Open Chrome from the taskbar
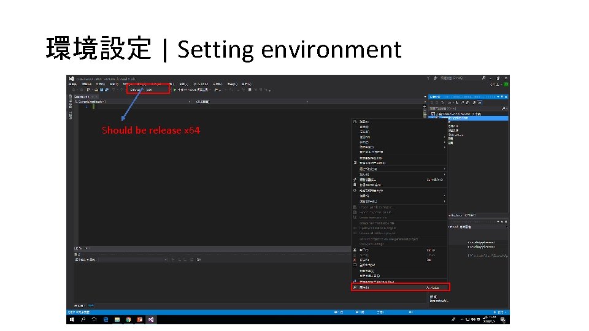The width and height of the screenshot is (589, 331). point(128,320)
